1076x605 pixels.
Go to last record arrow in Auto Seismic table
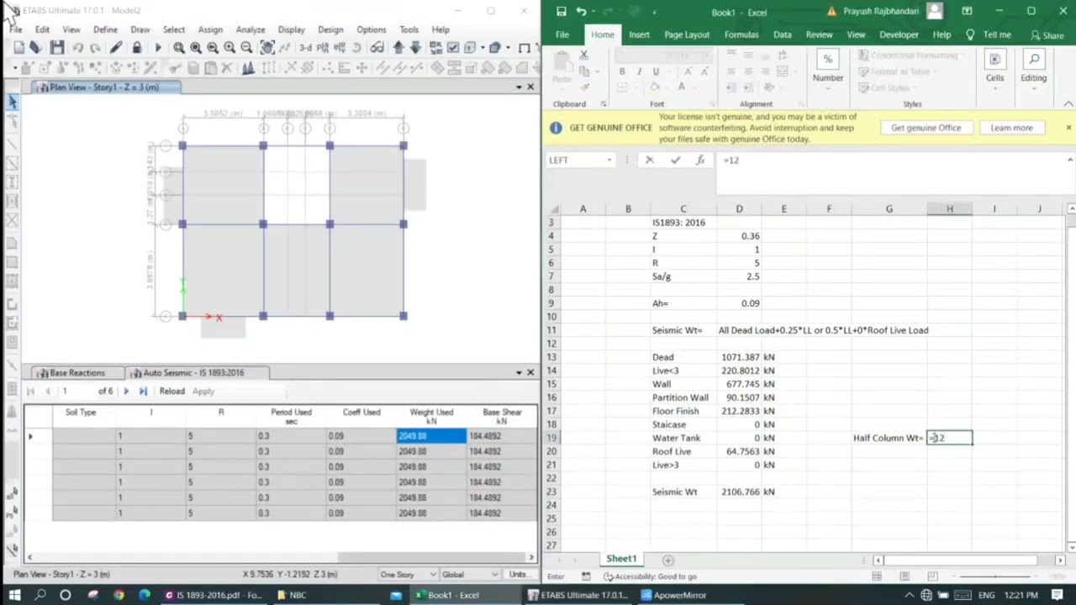(143, 391)
